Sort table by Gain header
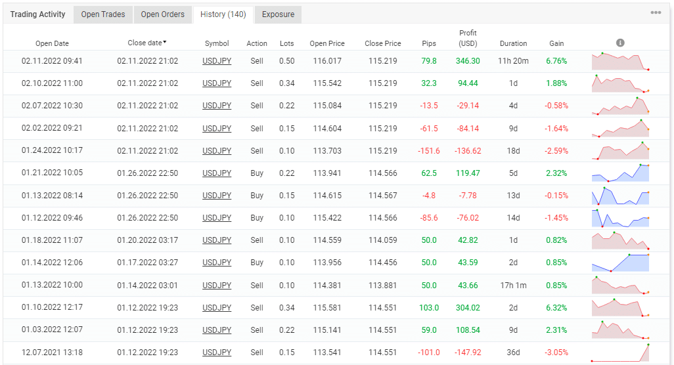 [556, 43]
